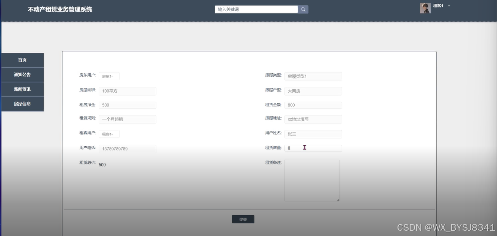Viewport: 497px width, 236px height.
Task: Click the 租赁规则 field with 一个月起租
Action: (x=127, y=119)
